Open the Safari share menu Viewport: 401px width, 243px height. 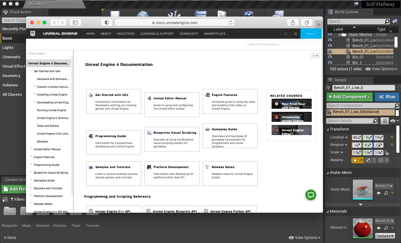(293, 22)
